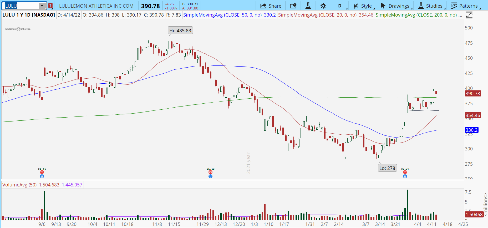Click the Lo: 278 price bubble
Image resolution: width=488 pixels, height=228 pixels.
pyautogui.click(x=387, y=168)
